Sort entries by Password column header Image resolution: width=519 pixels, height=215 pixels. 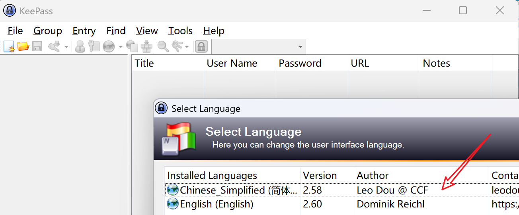312,63
